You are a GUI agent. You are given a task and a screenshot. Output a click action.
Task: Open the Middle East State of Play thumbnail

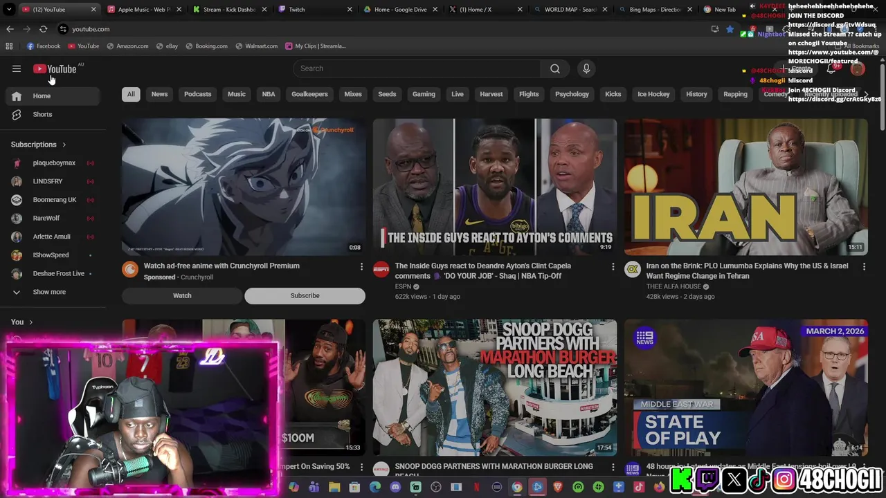coord(745,386)
